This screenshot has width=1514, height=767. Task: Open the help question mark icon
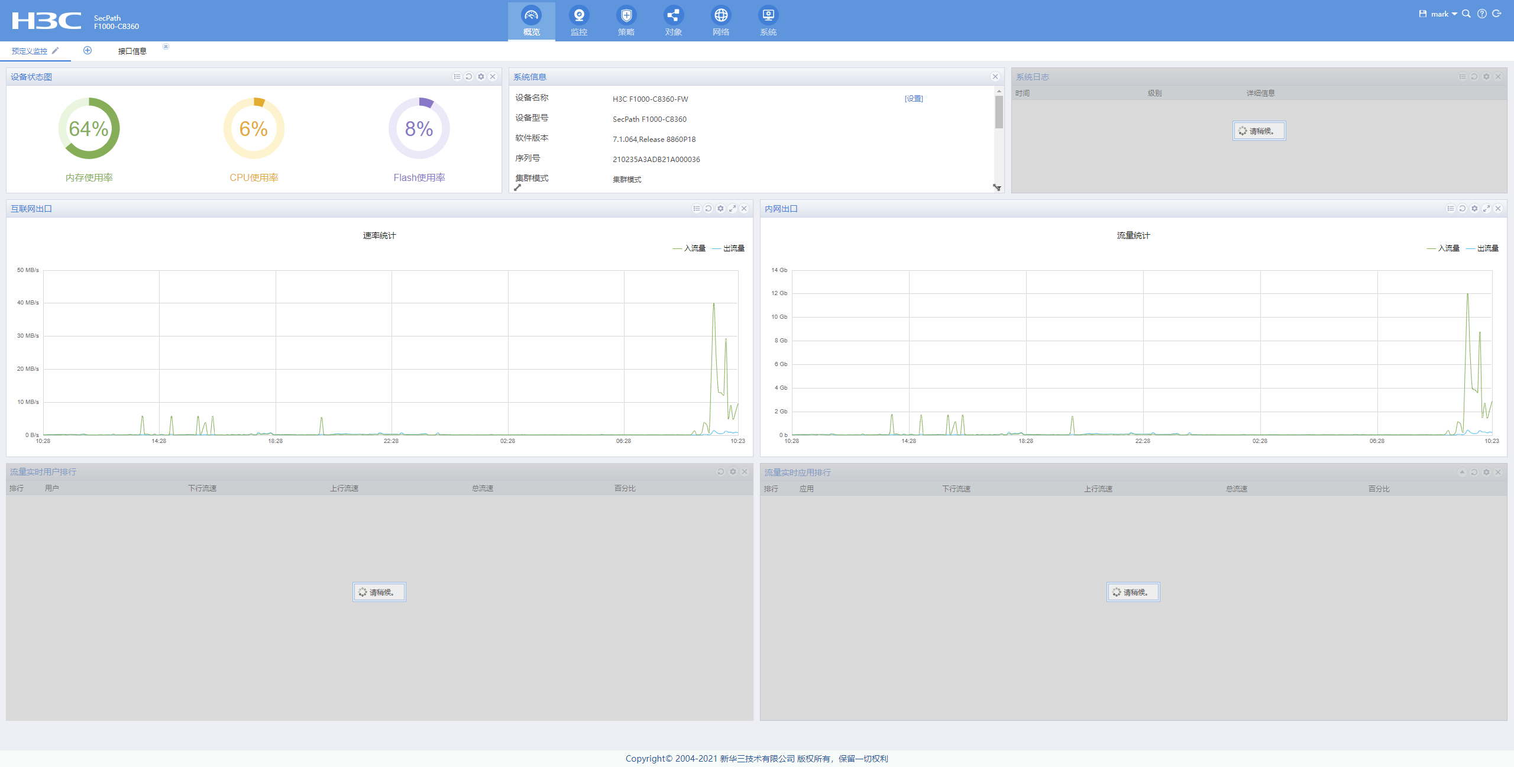coord(1481,14)
